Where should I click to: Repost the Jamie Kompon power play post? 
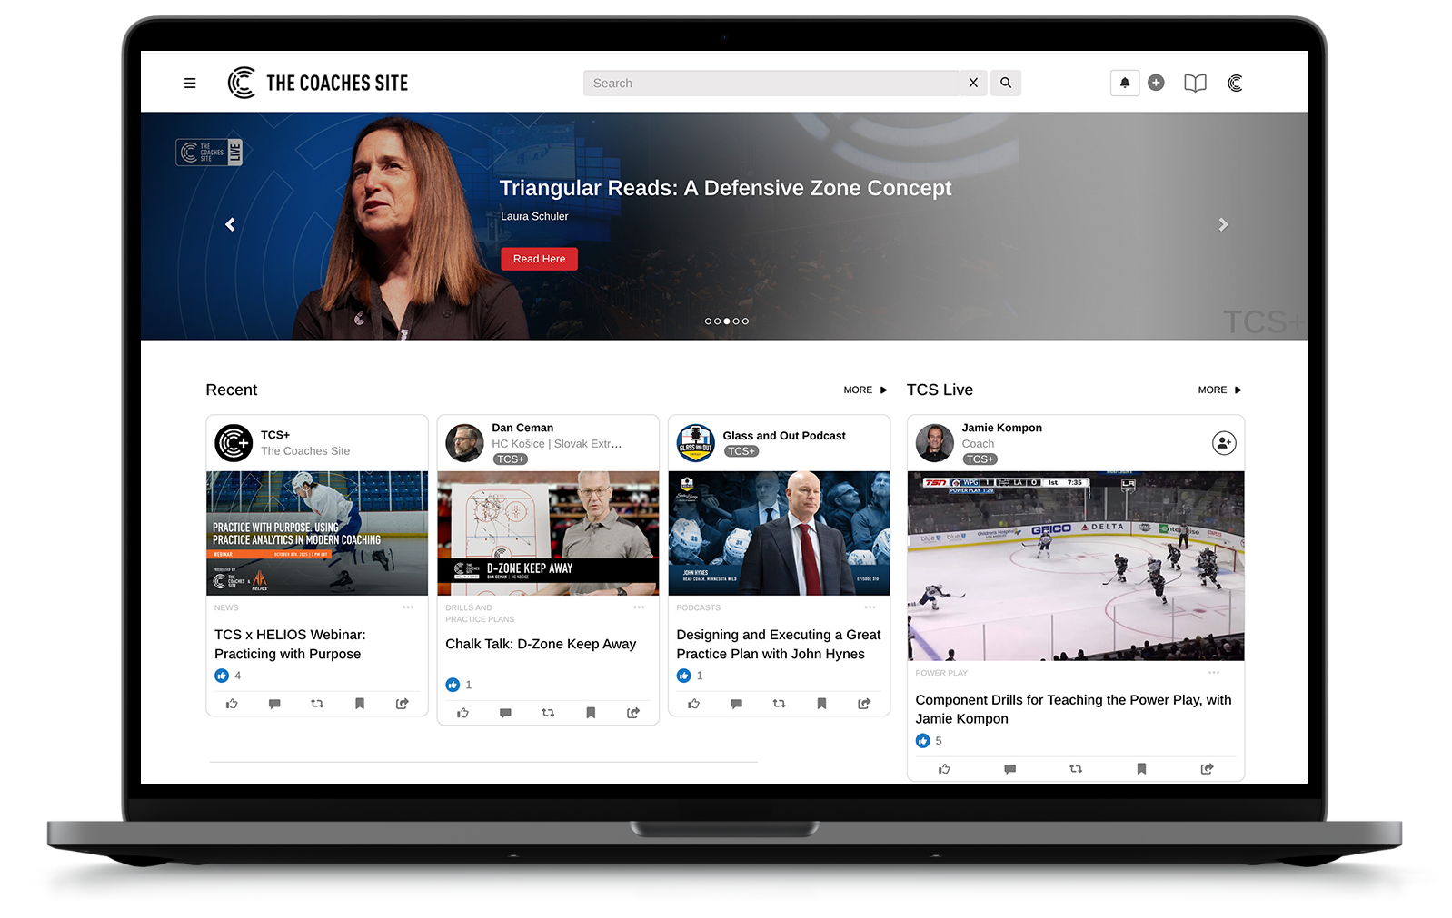[x=1076, y=769]
